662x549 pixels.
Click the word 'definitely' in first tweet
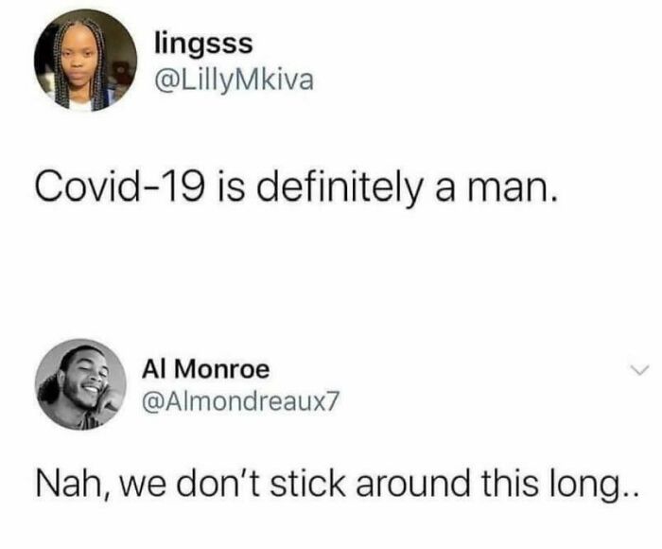(x=338, y=187)
